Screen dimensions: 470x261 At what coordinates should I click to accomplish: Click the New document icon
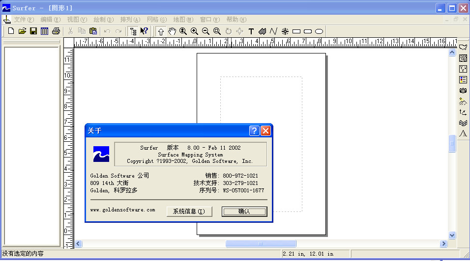(x=11, y=31)
